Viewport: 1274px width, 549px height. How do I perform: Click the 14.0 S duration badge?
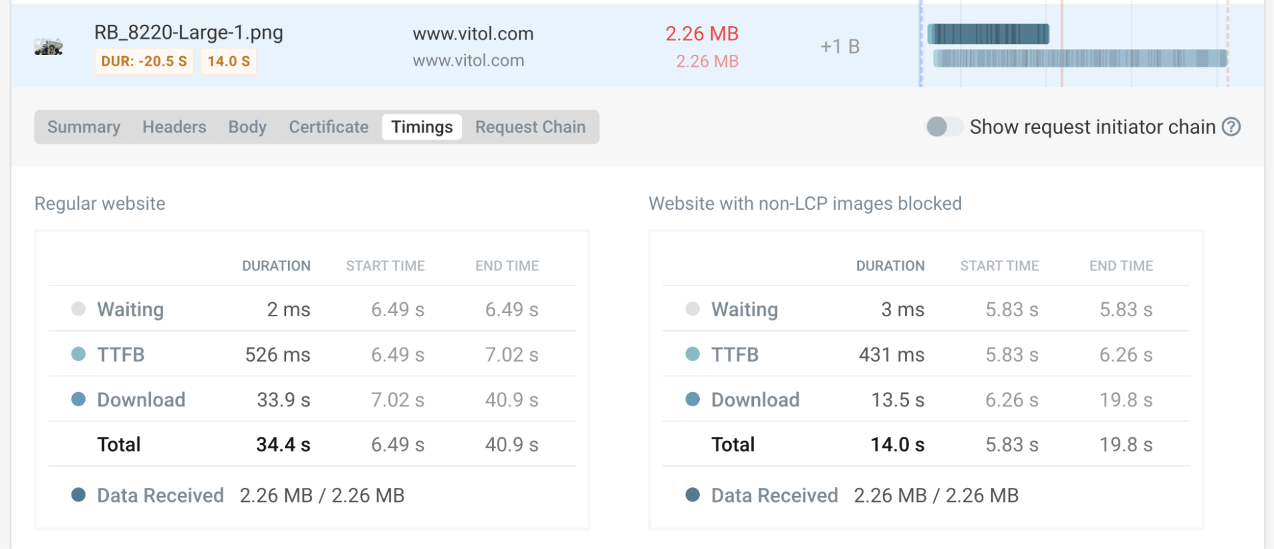pos(229,61)
